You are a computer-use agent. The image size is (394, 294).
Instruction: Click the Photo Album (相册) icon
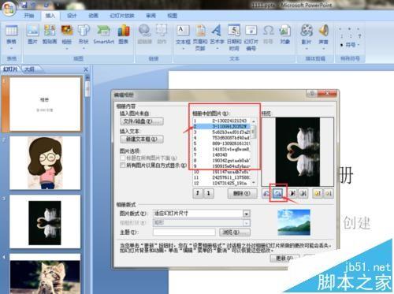coord(67,31)
